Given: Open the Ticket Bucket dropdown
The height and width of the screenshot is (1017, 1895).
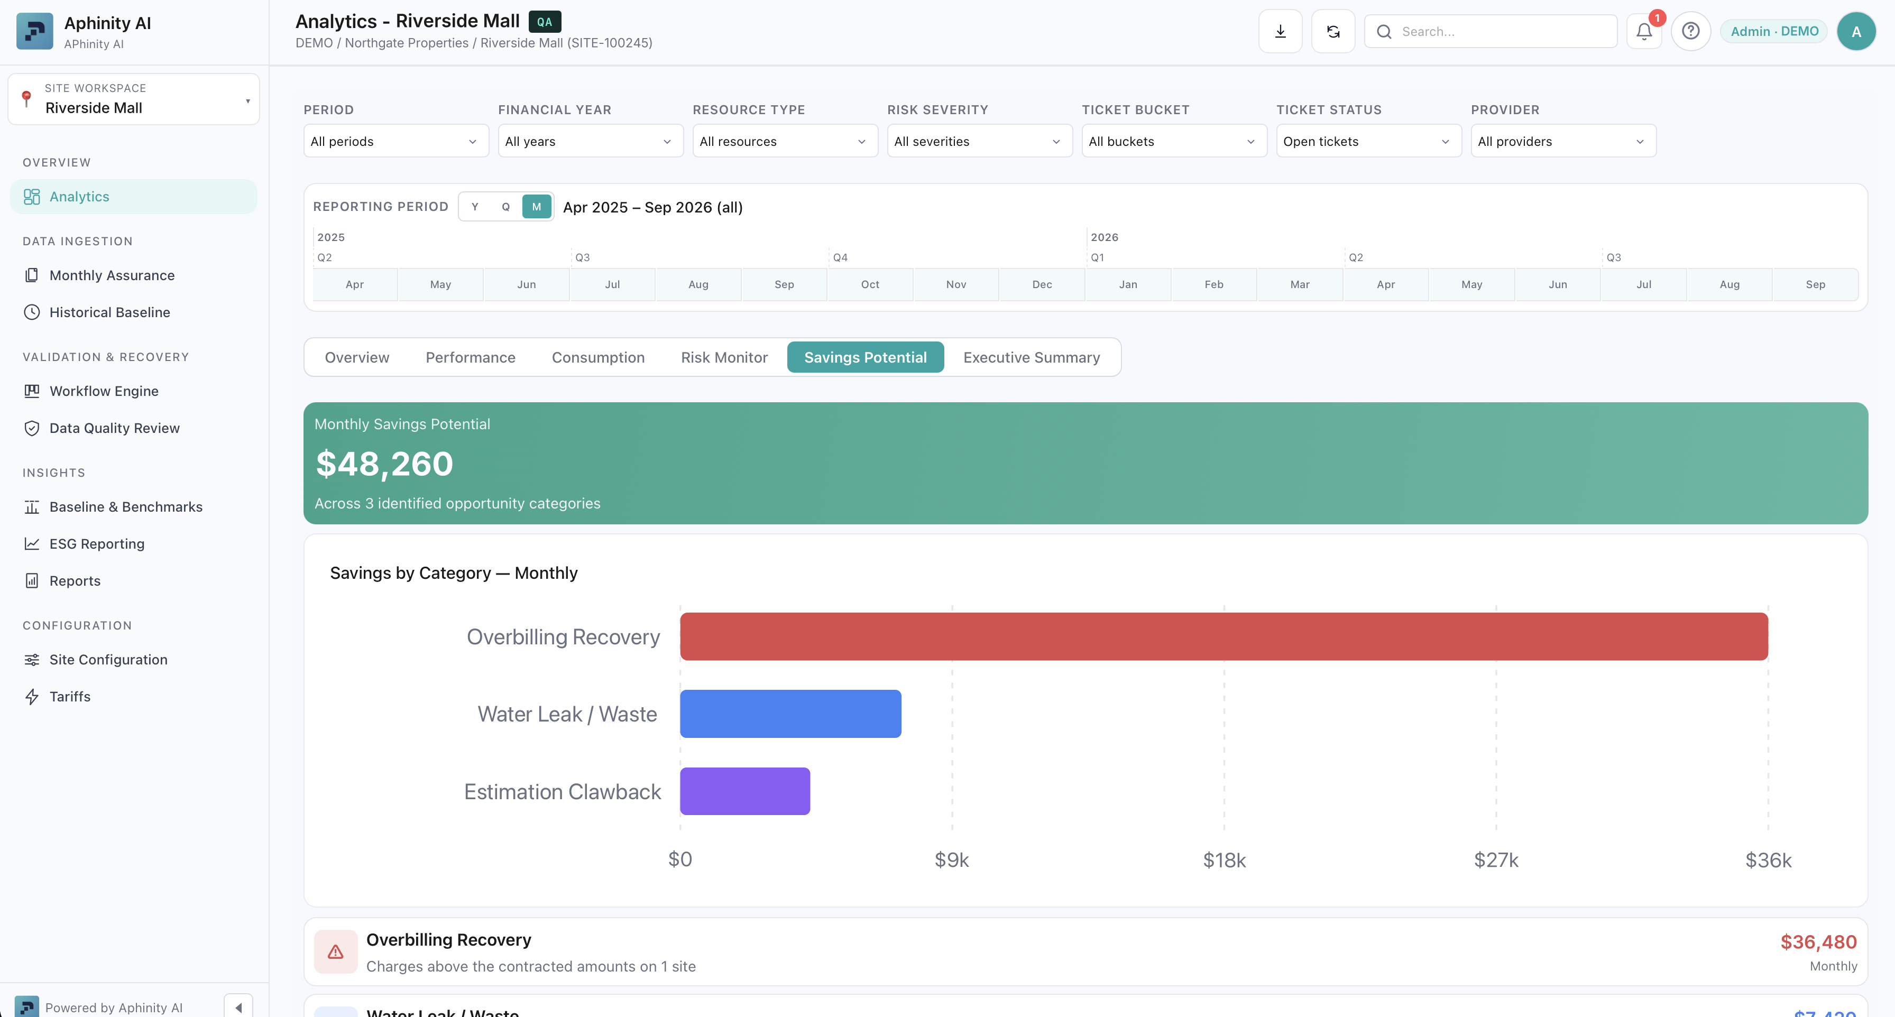Looking at the screenshot, I should point(1174,141).
